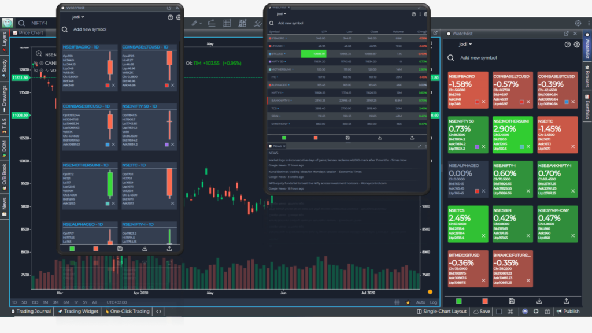Click download icon at bottom of right Watchlist
592x333 pixels.
point(539,301)
